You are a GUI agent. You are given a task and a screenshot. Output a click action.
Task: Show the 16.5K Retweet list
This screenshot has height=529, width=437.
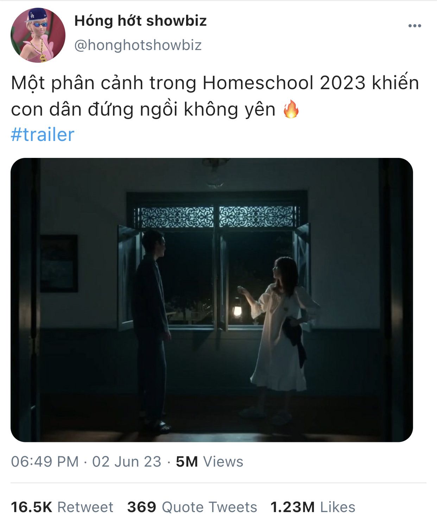coord(62,507)
